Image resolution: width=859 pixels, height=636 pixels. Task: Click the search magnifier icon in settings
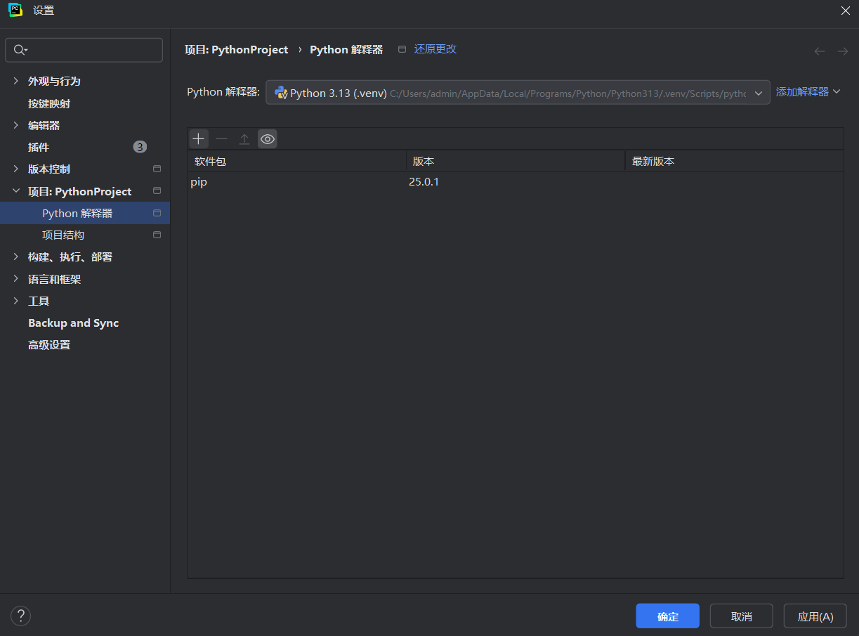point(20,50)
